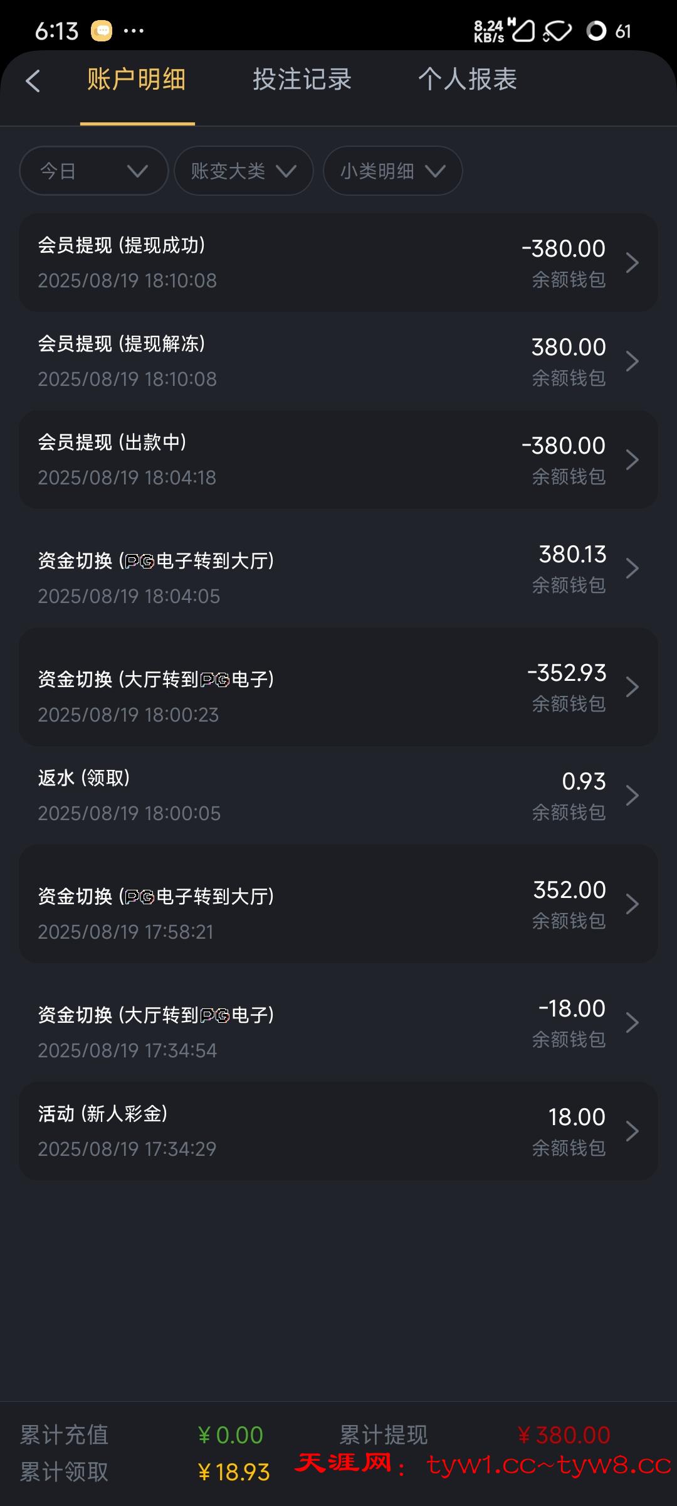The image size is (677, 1506).
Task: Open details arrow for 提现成功 entry
Action: click(632, 262)
